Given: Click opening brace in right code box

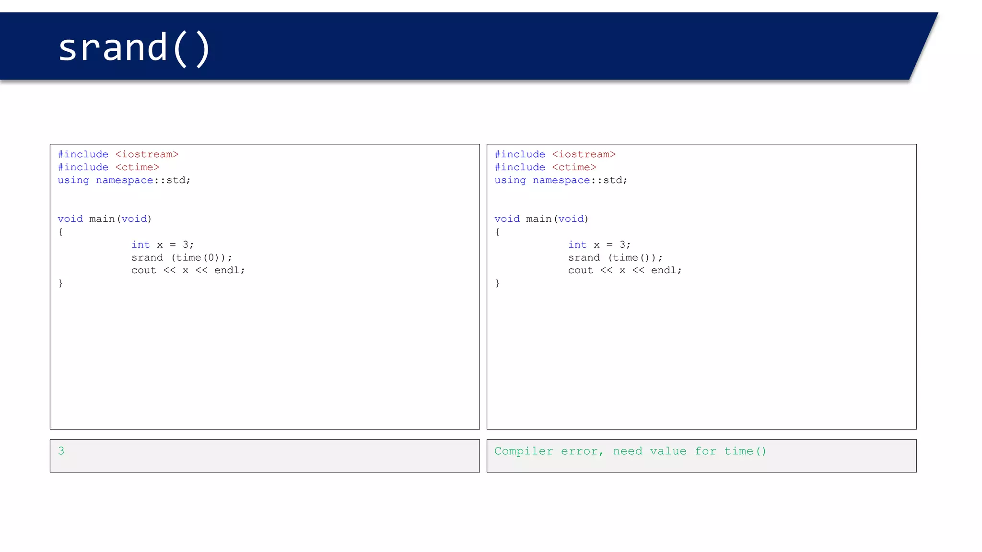Looking at the screenshot, I should click(x=498, y=232).
